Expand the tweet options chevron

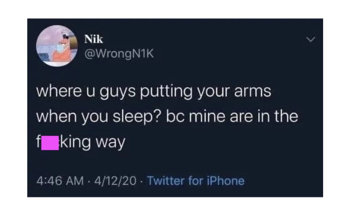tap(310, 39)
